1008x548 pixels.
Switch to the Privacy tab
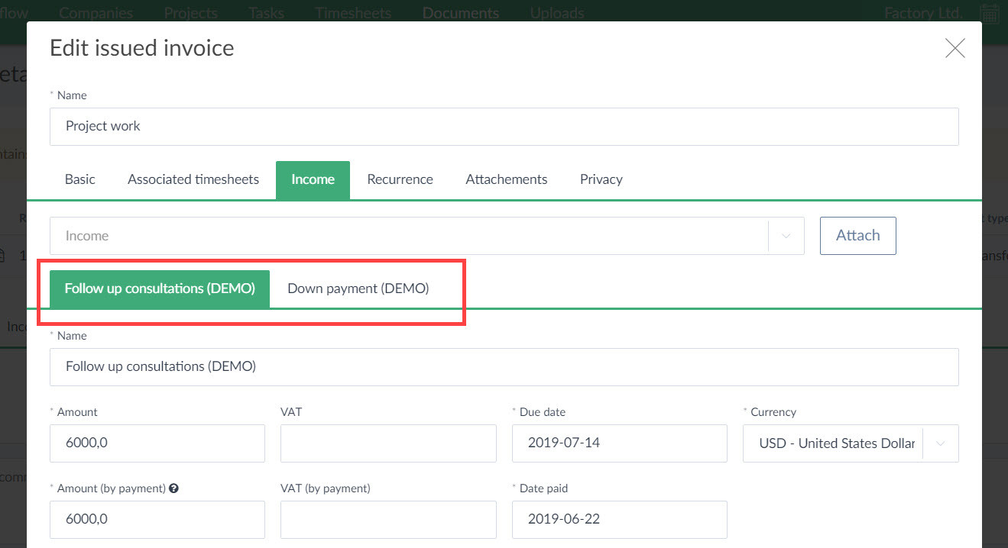601,179
